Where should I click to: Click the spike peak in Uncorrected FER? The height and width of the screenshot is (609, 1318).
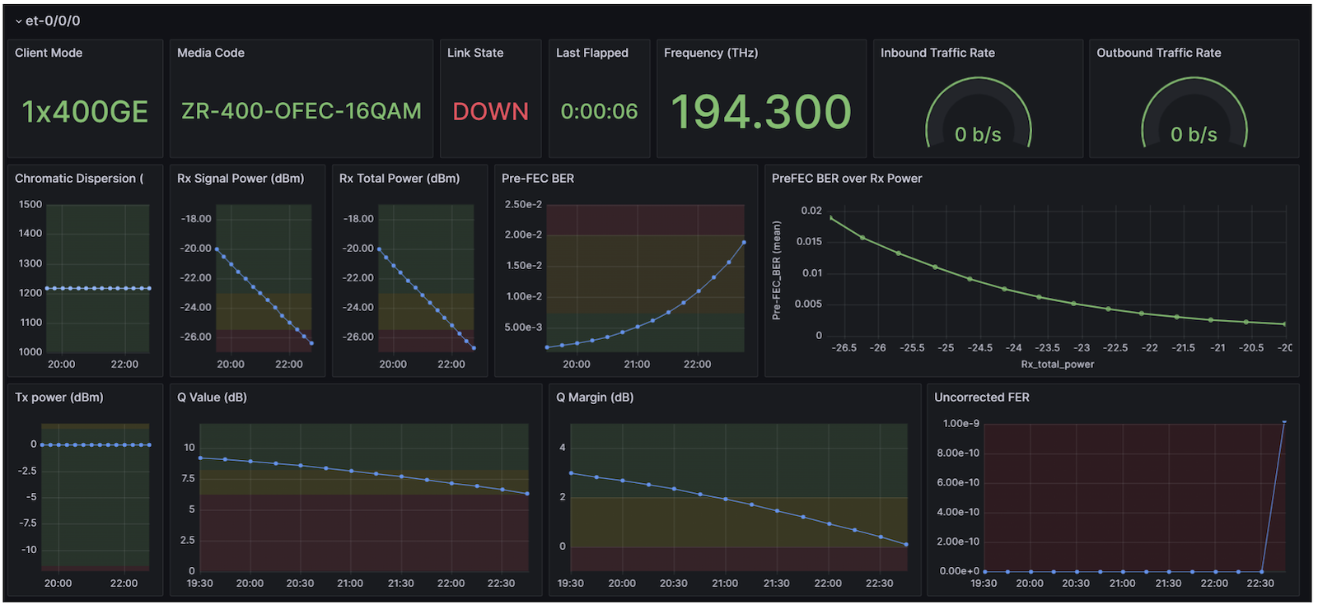(1284, 423)
